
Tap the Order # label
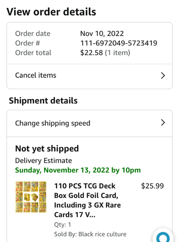pyautogui.click(x=28, y=43)
